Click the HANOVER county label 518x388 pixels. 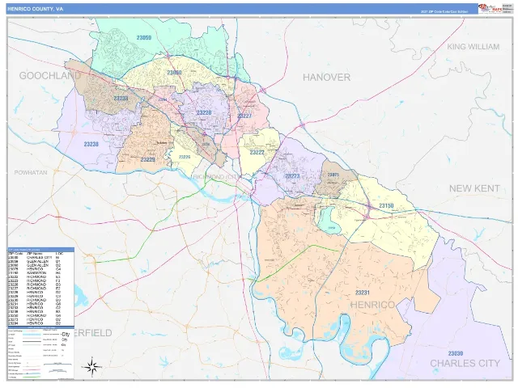tap(326, 78)
